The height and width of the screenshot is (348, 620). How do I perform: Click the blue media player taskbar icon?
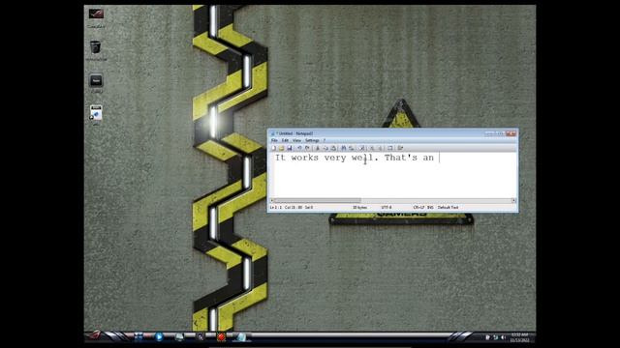[159, 337]
